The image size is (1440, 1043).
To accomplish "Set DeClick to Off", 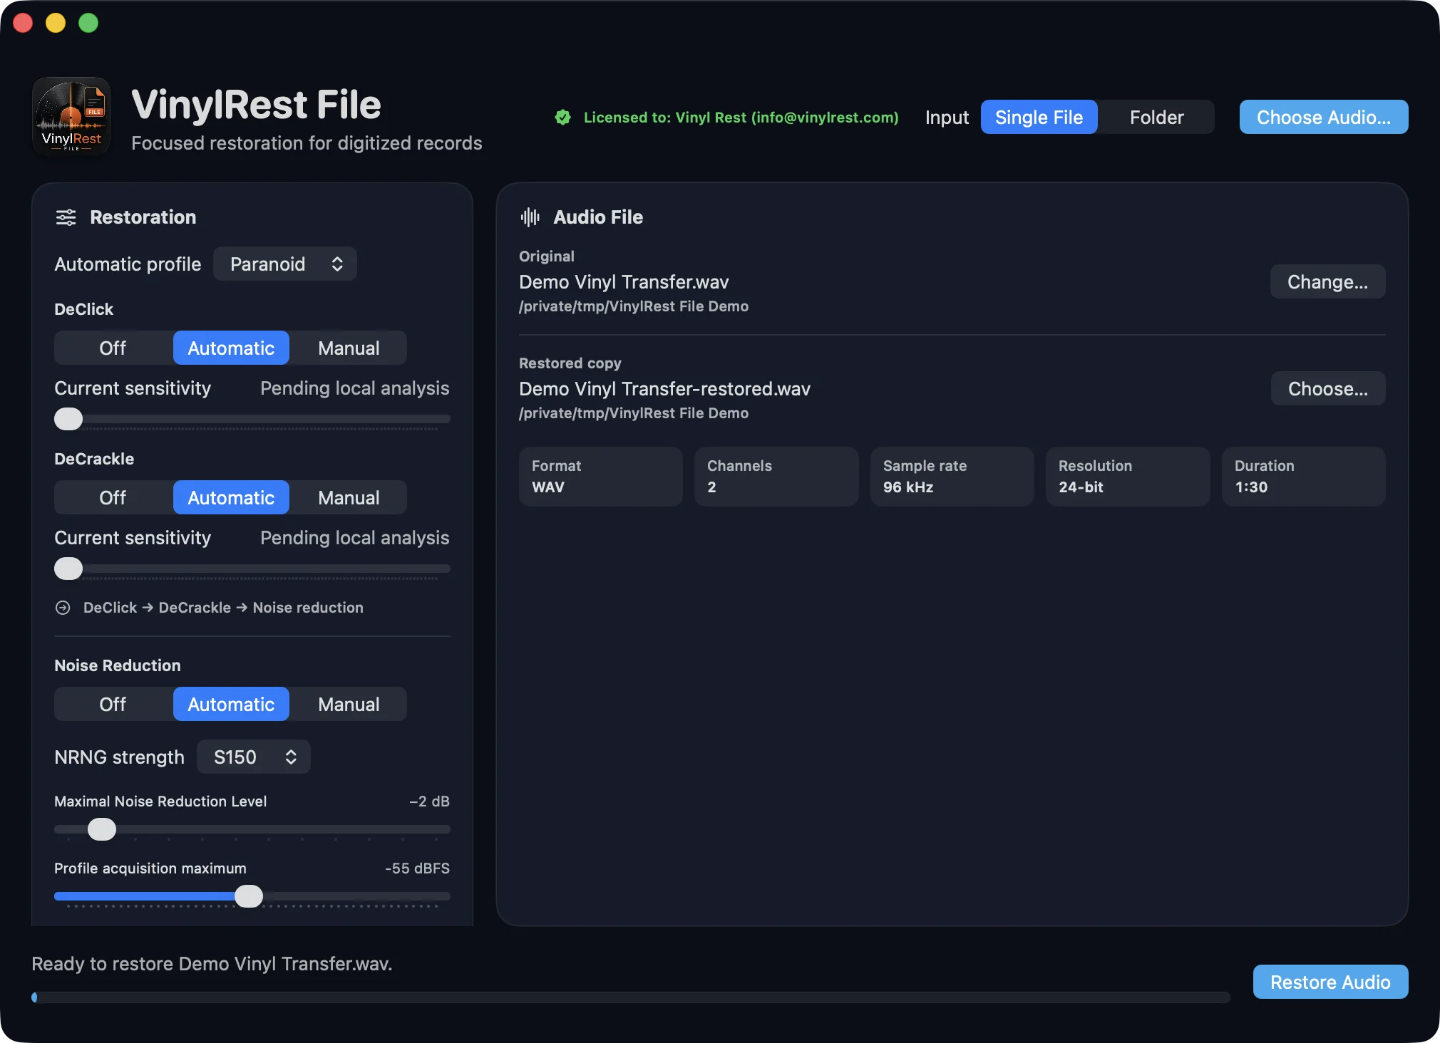I will pyautogui.click(x=113, y=348).
